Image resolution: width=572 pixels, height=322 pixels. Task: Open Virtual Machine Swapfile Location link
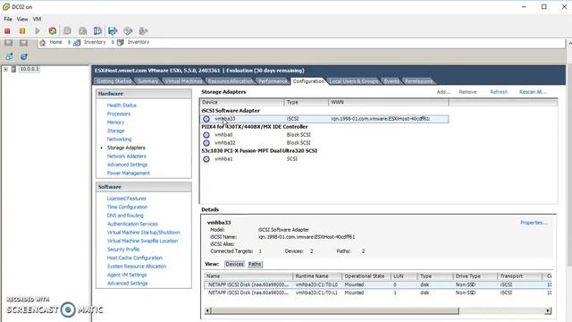(x=142, y=241)
